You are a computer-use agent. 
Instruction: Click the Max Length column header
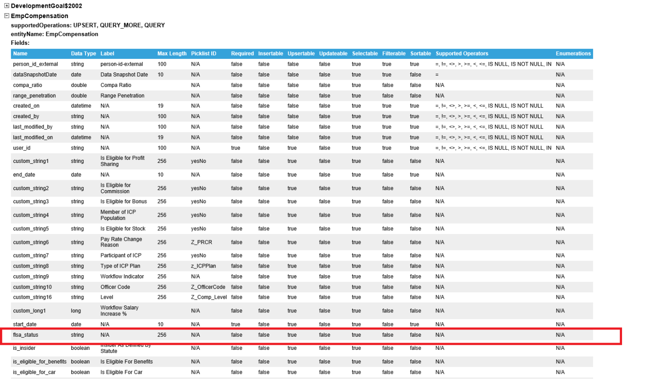point(172,53)
